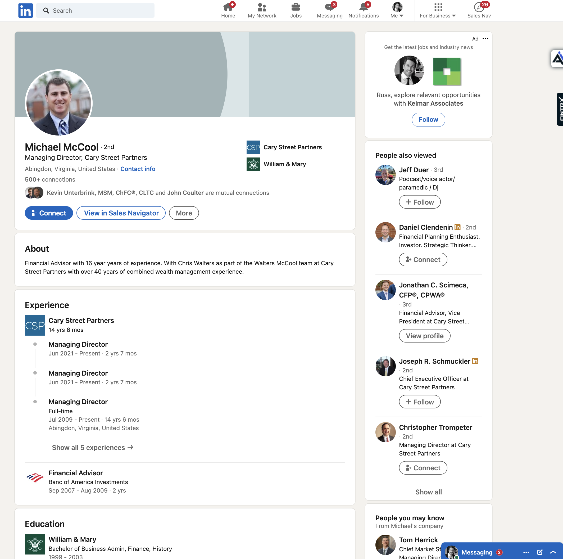
Task: Open Cary Street Partners link in profile header
Action: (284, 147)
